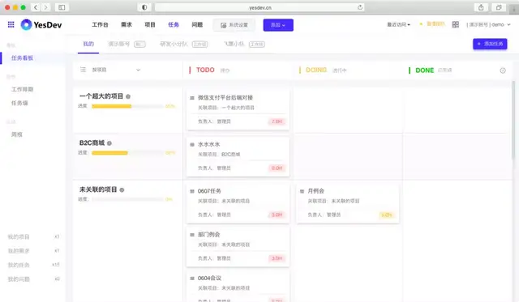
Task: Open 任务 in the top navigation
Action: (x=174, y=24)
